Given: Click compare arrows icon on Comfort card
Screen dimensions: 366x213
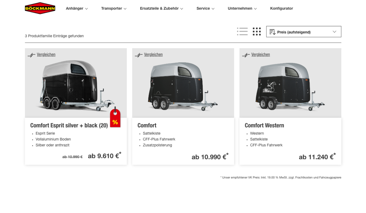Looking at the screenshot, I should [x=139, y=55].
